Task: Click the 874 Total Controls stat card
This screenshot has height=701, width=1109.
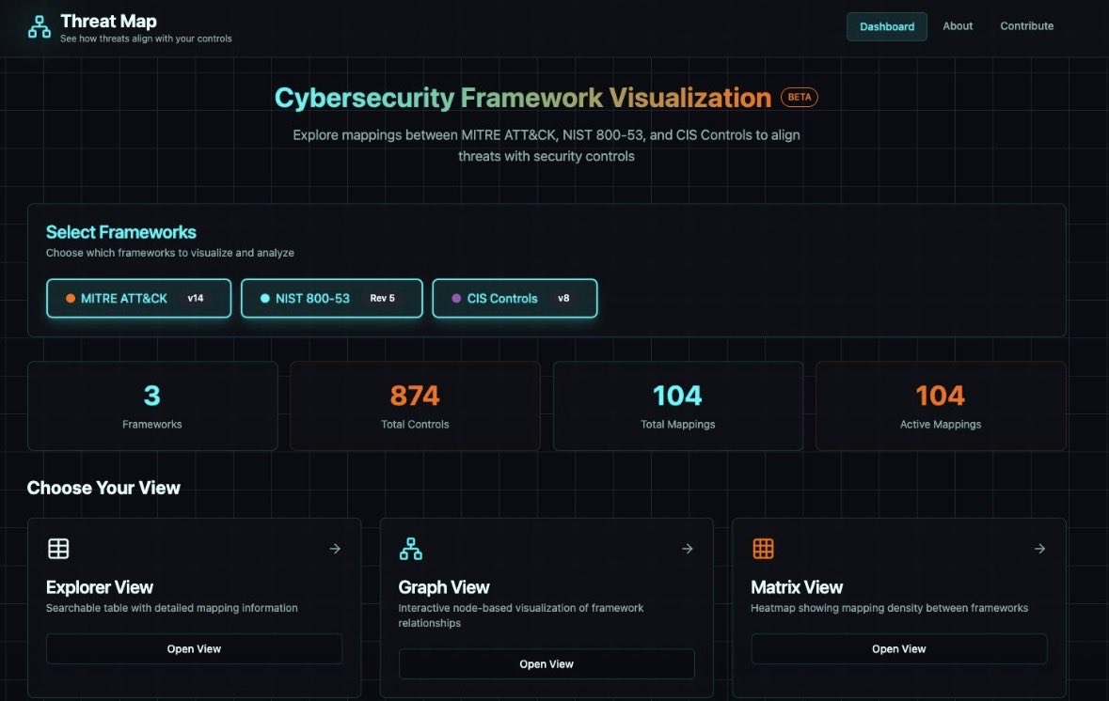Action: (415, 405)
